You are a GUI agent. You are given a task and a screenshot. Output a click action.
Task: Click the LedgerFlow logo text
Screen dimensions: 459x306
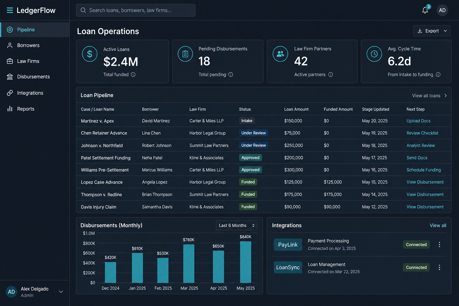click(36, 10)
